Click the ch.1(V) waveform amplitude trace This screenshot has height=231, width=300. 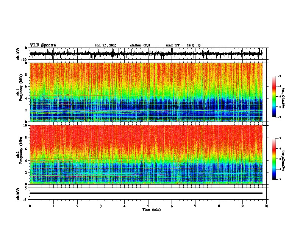click(146, 54)
